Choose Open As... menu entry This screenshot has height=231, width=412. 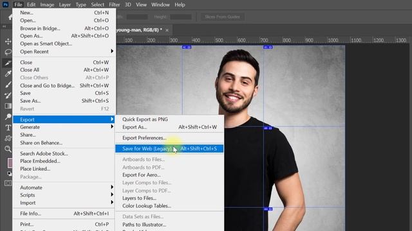(x=64, y=36)
